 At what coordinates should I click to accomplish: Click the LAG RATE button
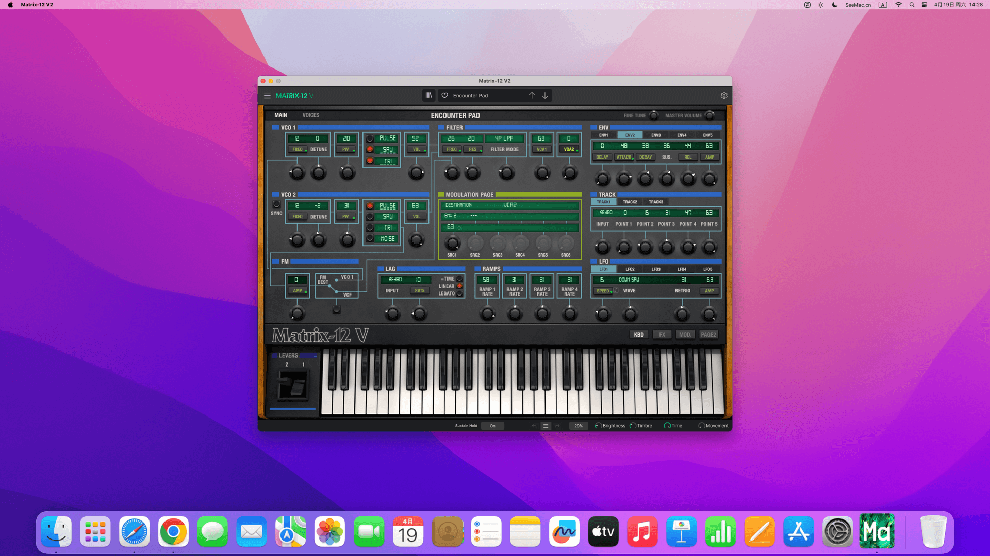pos(420,291)
